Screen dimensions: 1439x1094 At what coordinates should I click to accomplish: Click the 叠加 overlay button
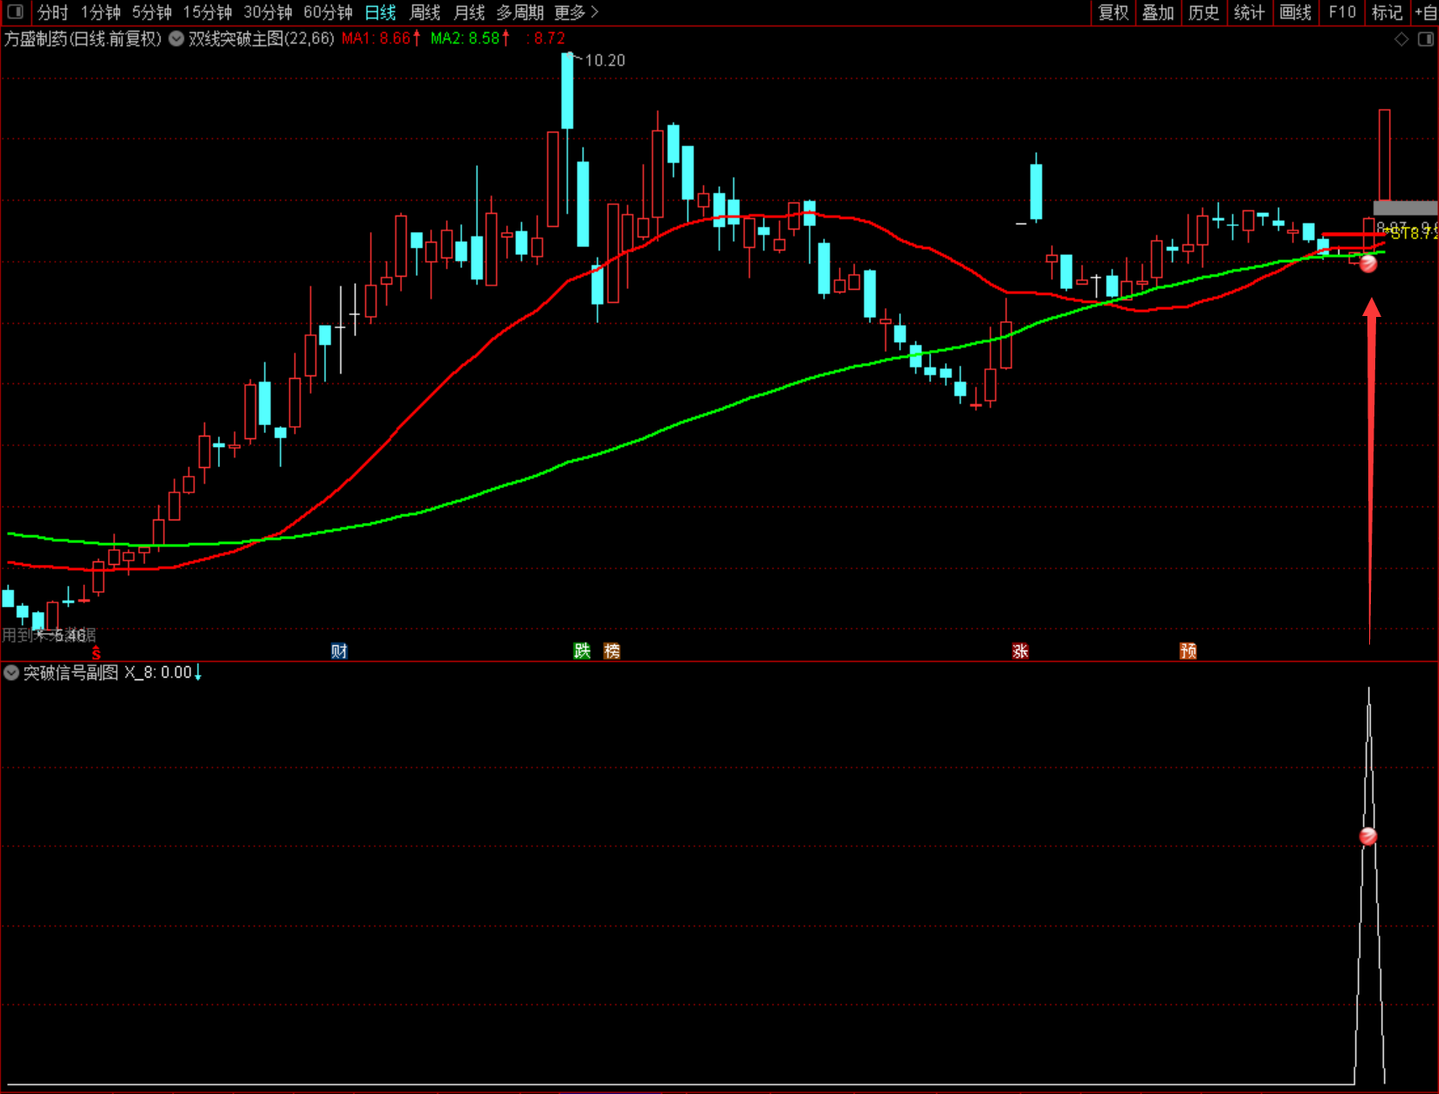tap(1159, 12)
